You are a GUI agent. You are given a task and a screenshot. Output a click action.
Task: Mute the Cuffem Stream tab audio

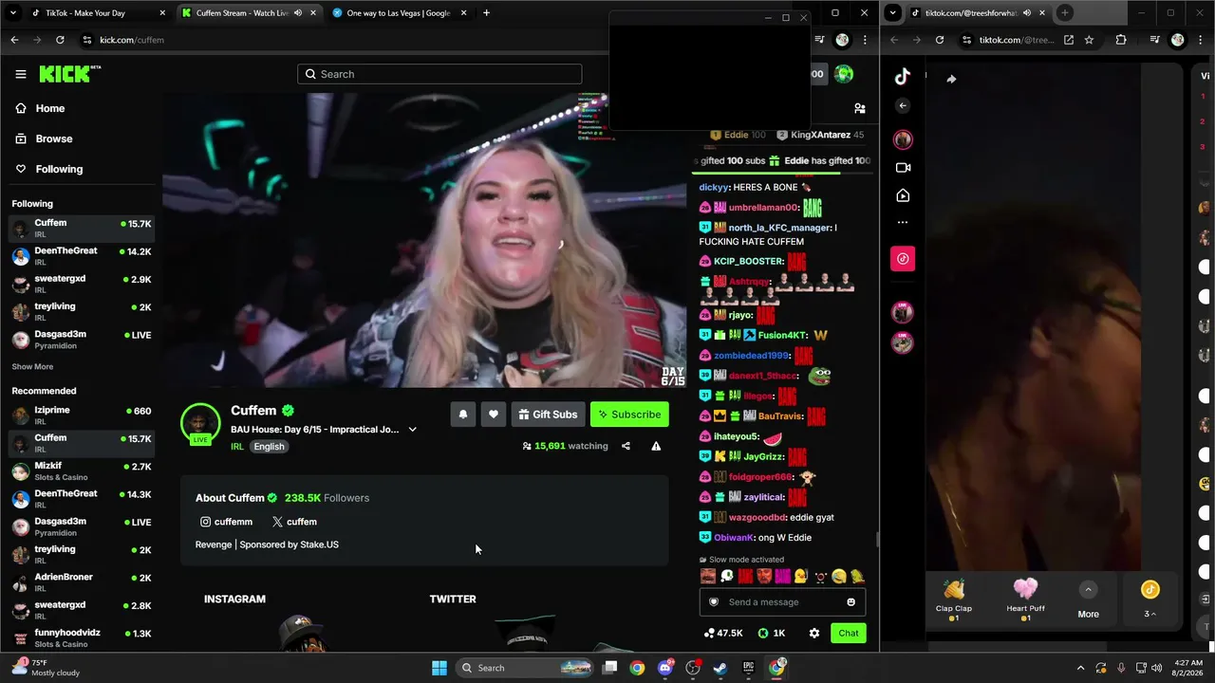[x=297, y=13]
